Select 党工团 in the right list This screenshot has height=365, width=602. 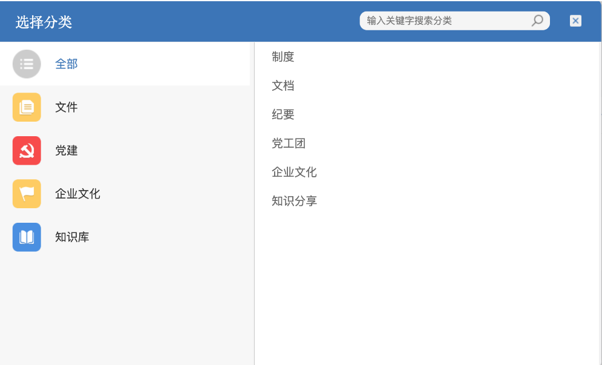click(x=289, y=143)
